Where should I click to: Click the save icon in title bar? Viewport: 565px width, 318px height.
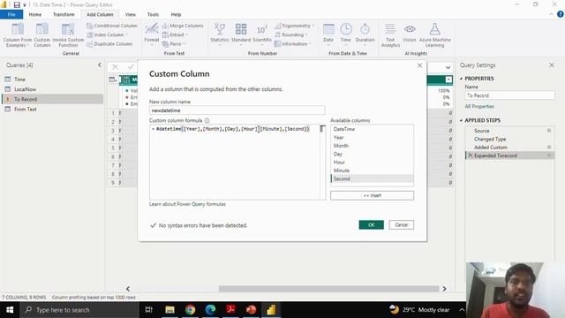(17, 4)
